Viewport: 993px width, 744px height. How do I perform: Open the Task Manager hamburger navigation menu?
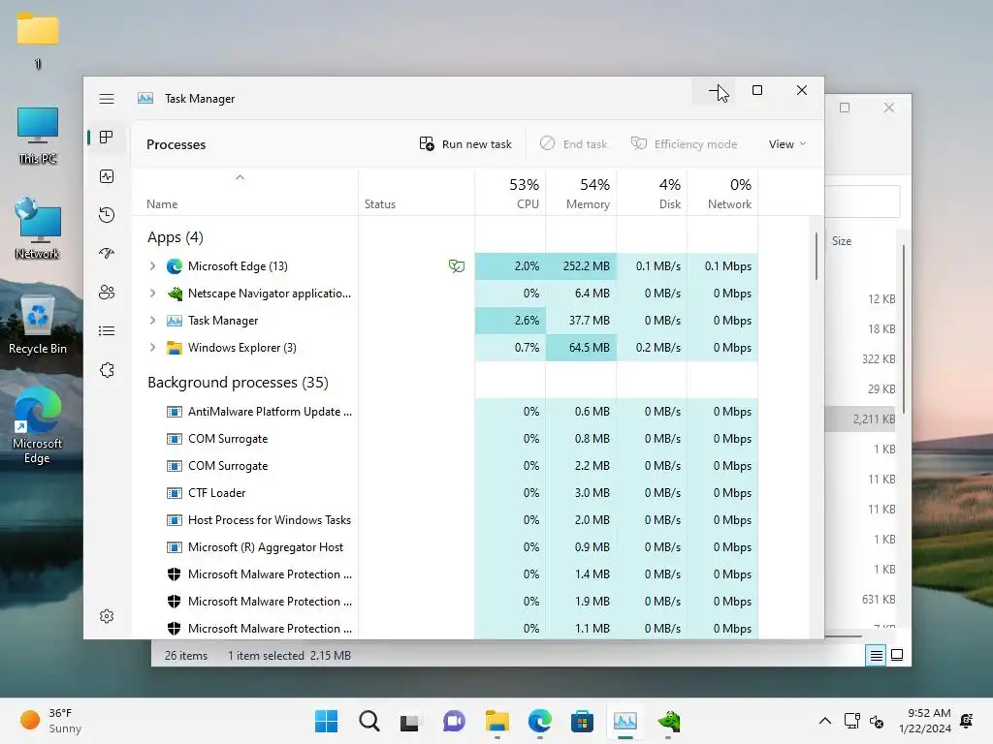107,99
